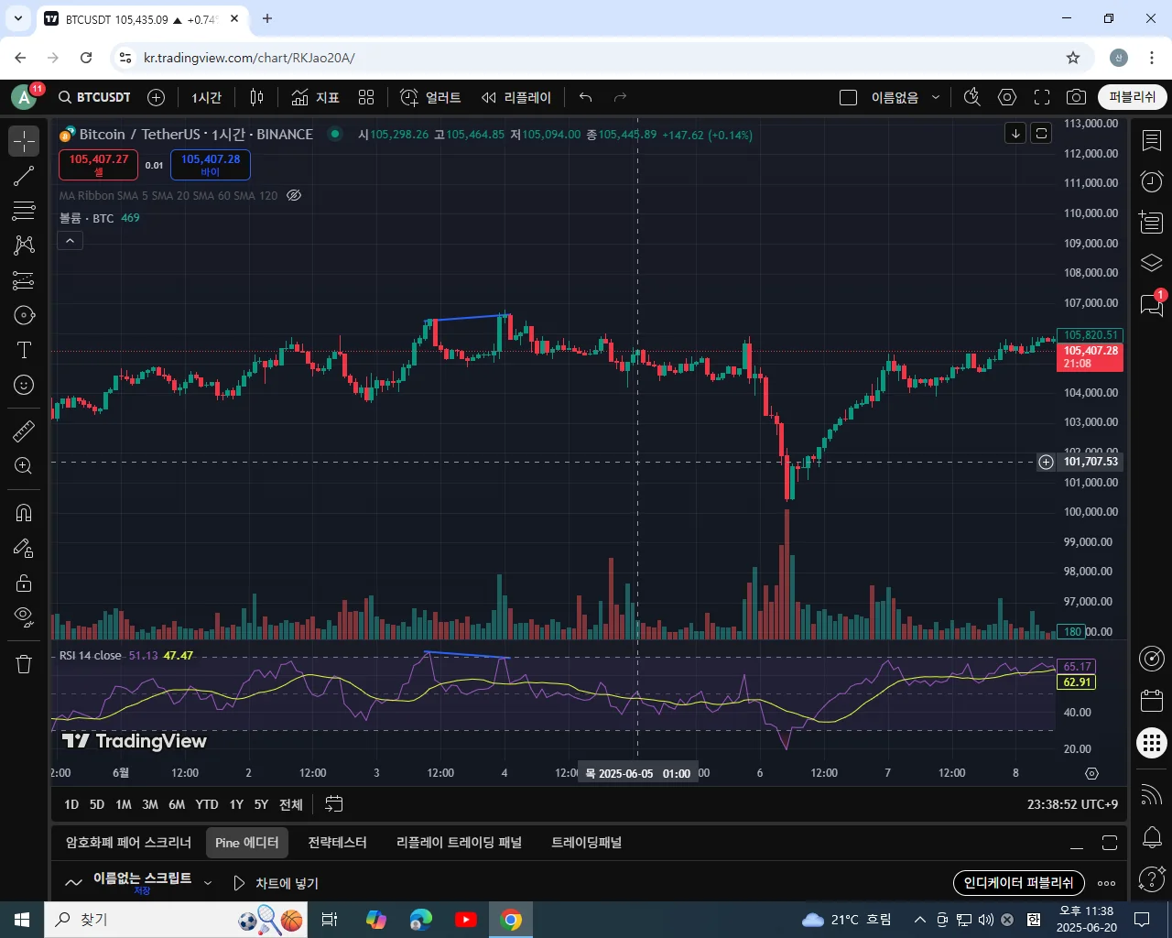Hide all drawings with the eye tool

(24, 617)
